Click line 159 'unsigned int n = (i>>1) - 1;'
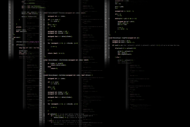The image size is (190, 127). 125,11
